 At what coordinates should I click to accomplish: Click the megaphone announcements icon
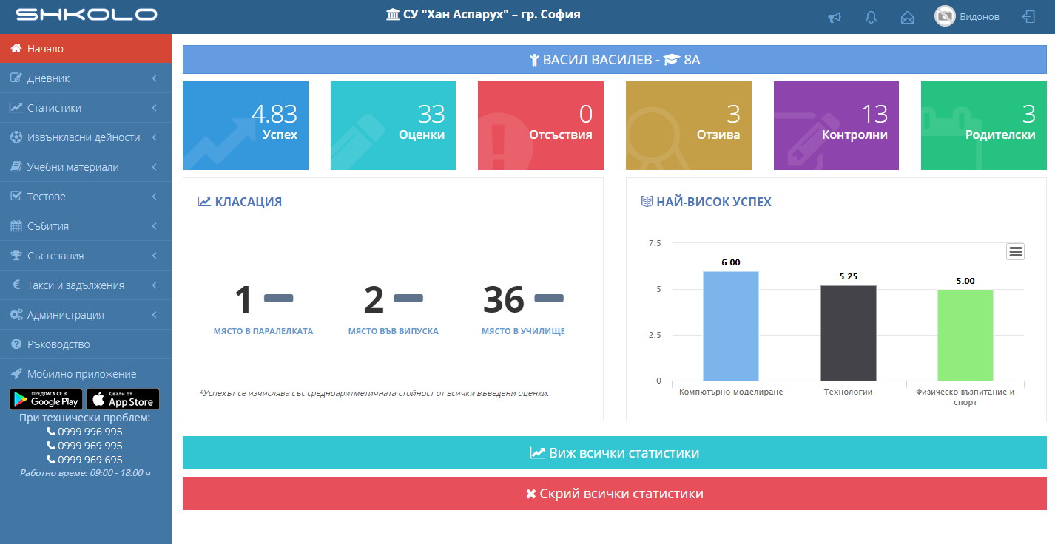pyautogui.click(x=834, y=17)
